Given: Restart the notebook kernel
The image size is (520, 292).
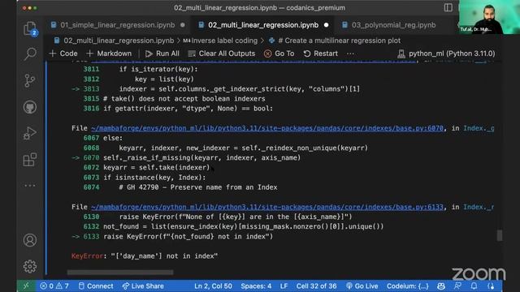Looking at the screenshot, I should (321, 54).
